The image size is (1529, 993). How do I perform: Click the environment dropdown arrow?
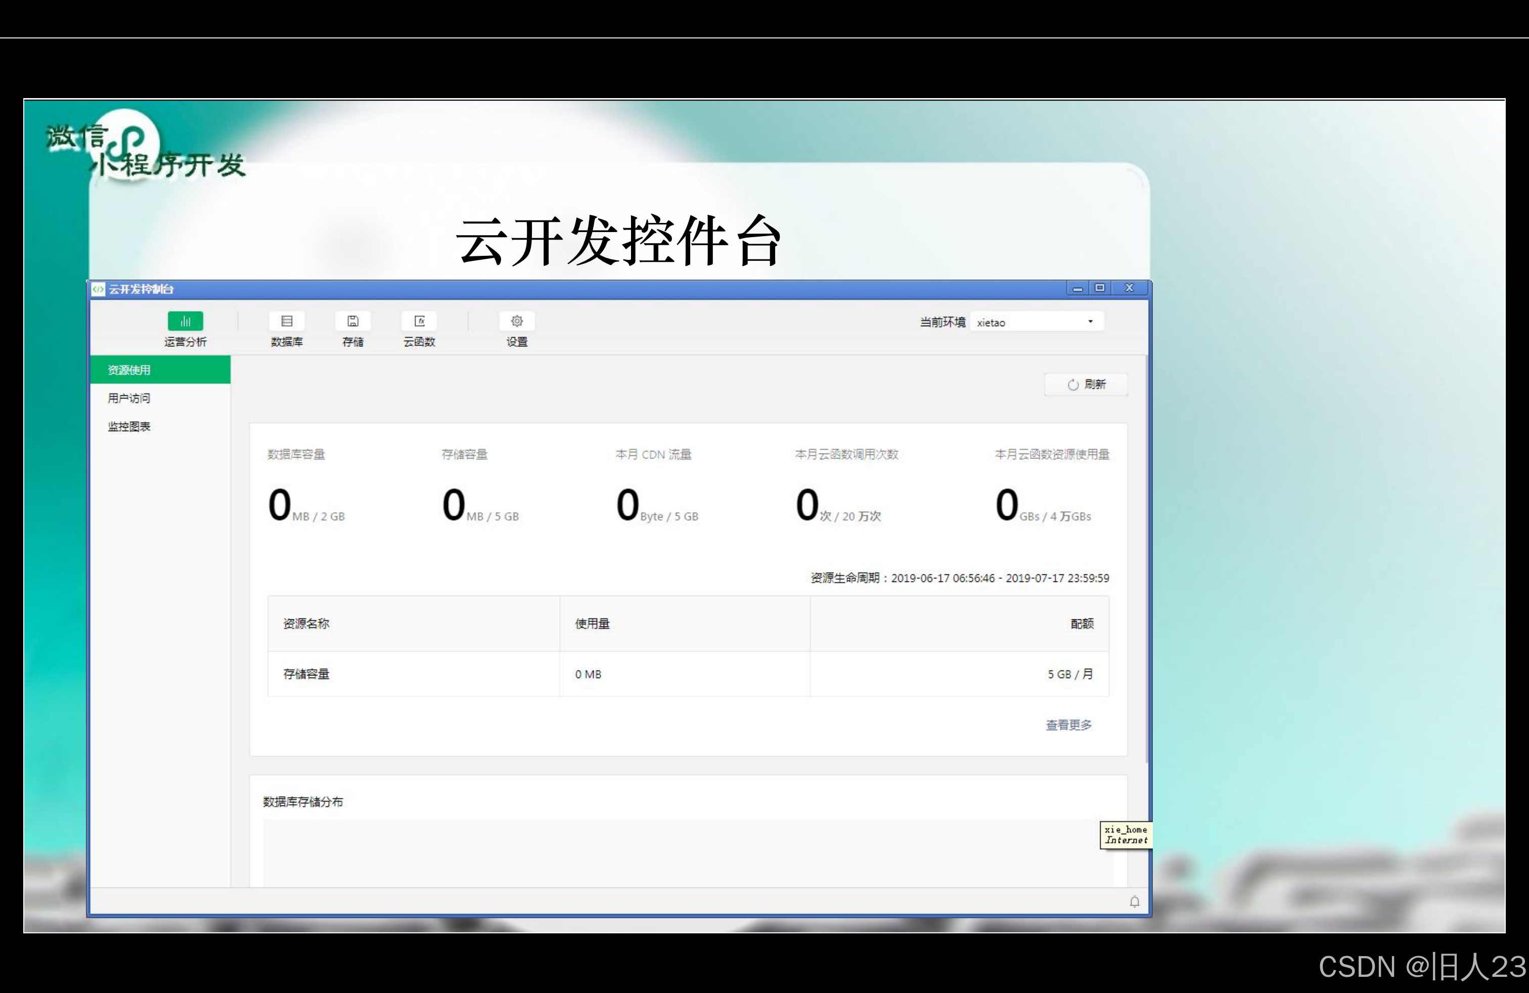point(1090,322)
